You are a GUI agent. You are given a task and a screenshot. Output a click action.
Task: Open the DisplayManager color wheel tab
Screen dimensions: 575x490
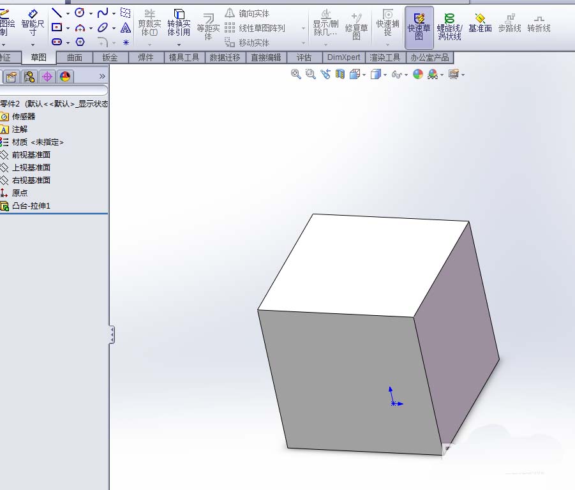65,77
